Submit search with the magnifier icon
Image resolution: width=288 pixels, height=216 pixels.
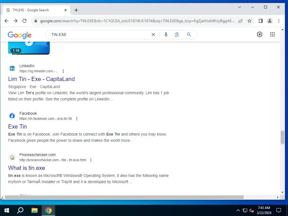tap(189, 35)
